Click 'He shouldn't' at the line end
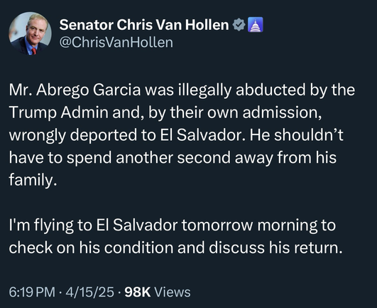377x308 pixels. coord(296,135)
